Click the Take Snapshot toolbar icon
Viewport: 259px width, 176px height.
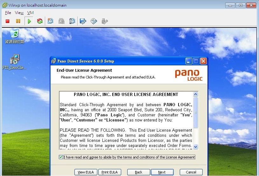(50, 21)
